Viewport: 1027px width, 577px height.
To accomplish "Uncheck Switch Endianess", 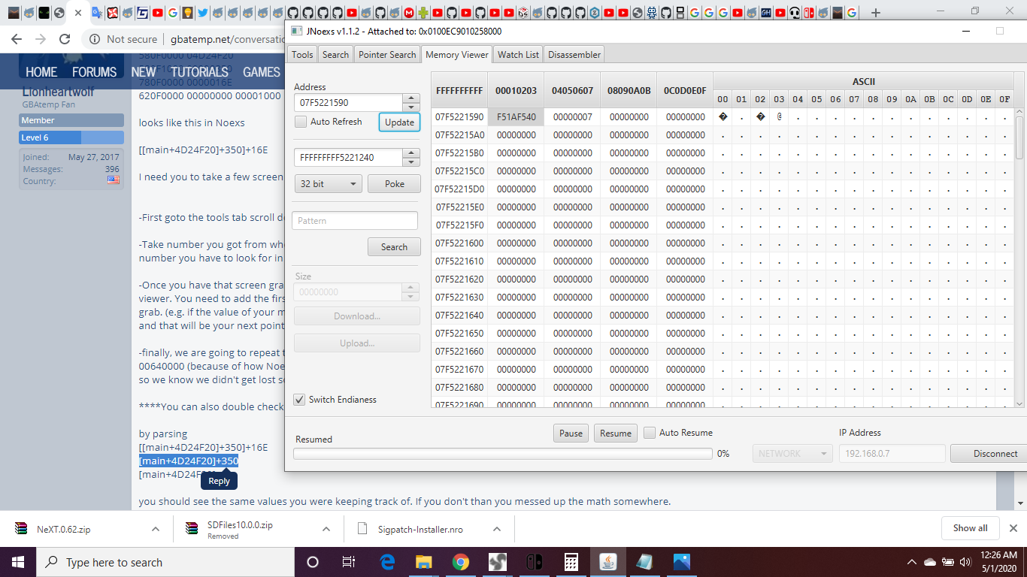I will 299,400.
